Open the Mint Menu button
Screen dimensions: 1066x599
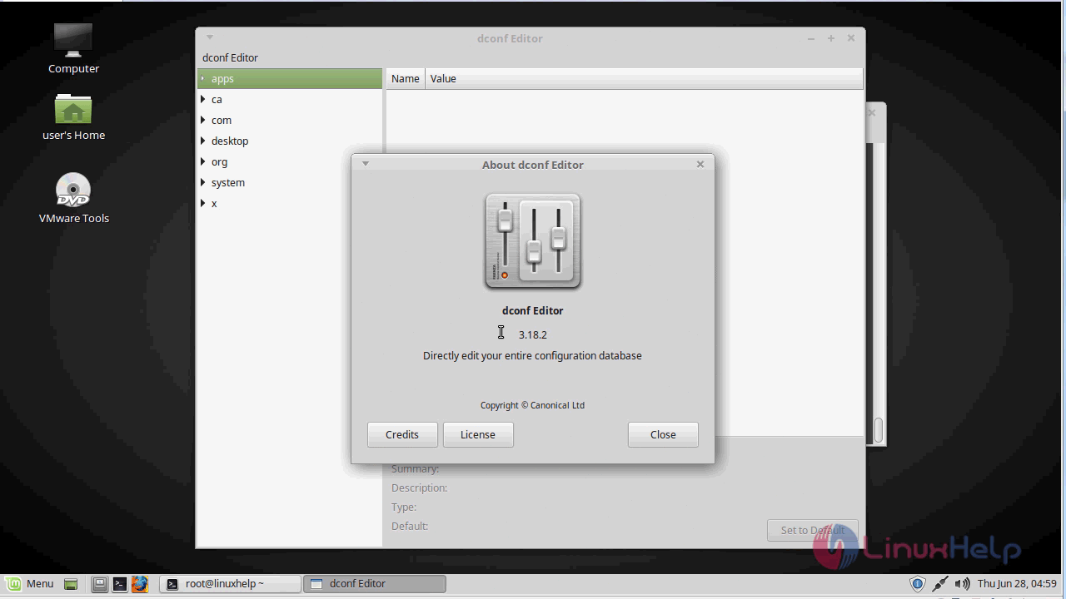[x=31, y=584]
